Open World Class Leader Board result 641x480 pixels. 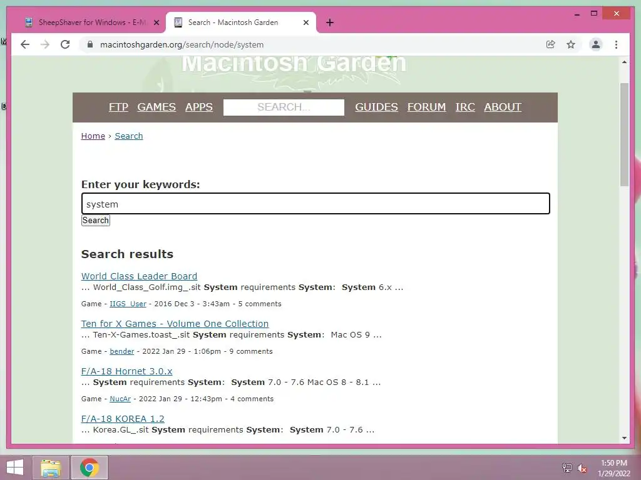(139, 276)
